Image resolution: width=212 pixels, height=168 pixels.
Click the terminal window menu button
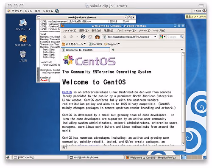pos(39,17)
